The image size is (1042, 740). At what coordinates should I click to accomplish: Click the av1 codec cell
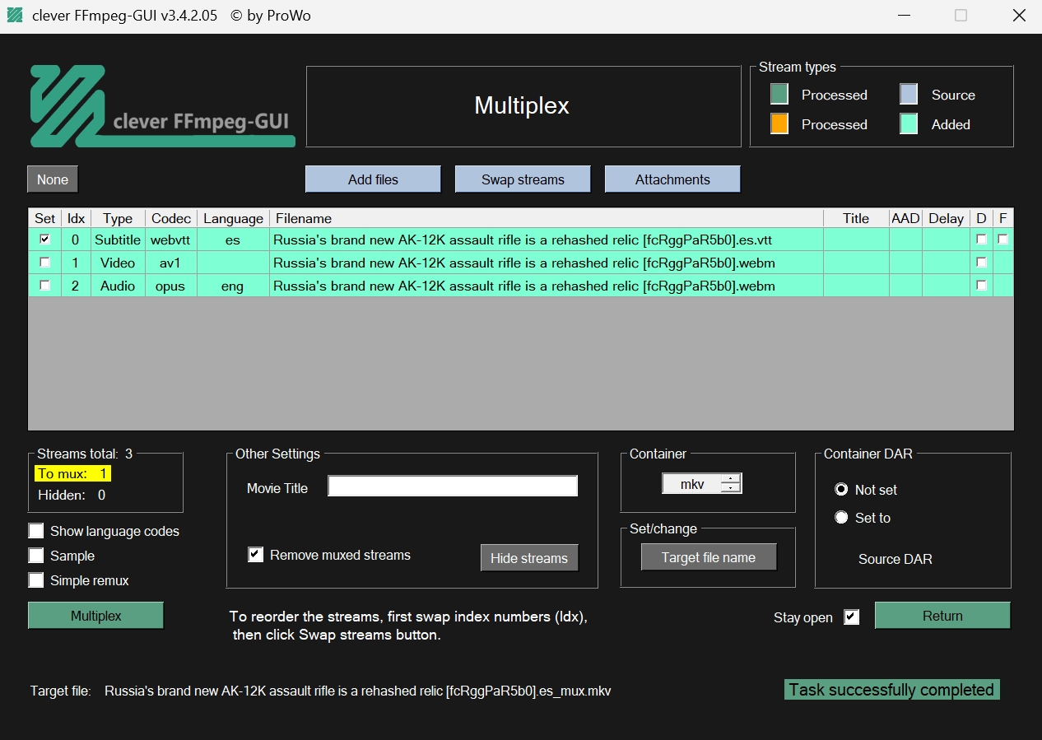click(x=171, y=263)
